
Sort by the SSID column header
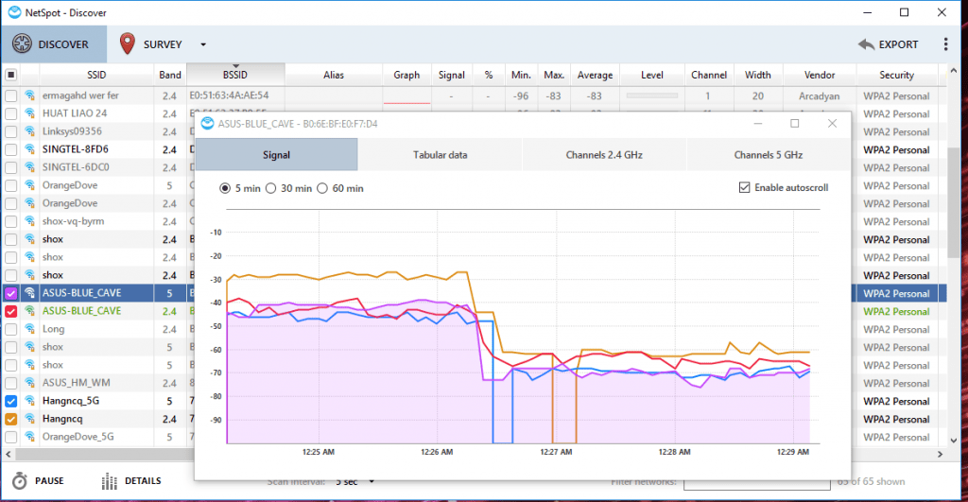(96, 75)
